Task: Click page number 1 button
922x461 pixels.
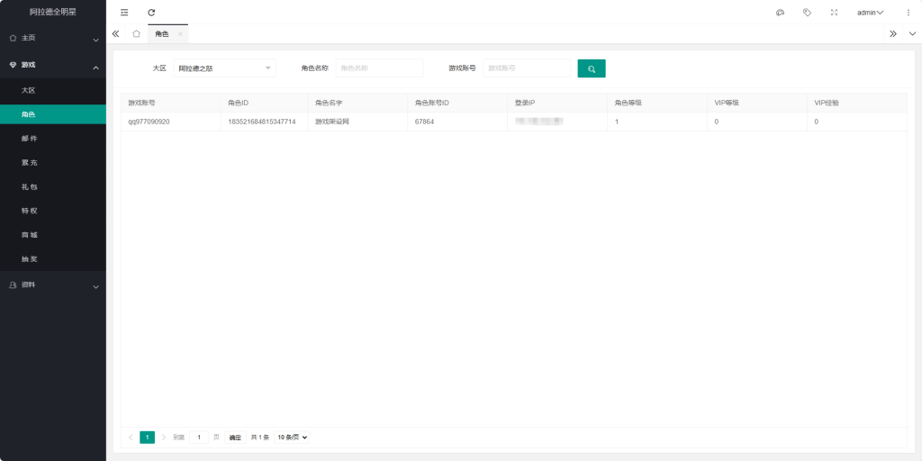Action: click(x=147, y=438)
